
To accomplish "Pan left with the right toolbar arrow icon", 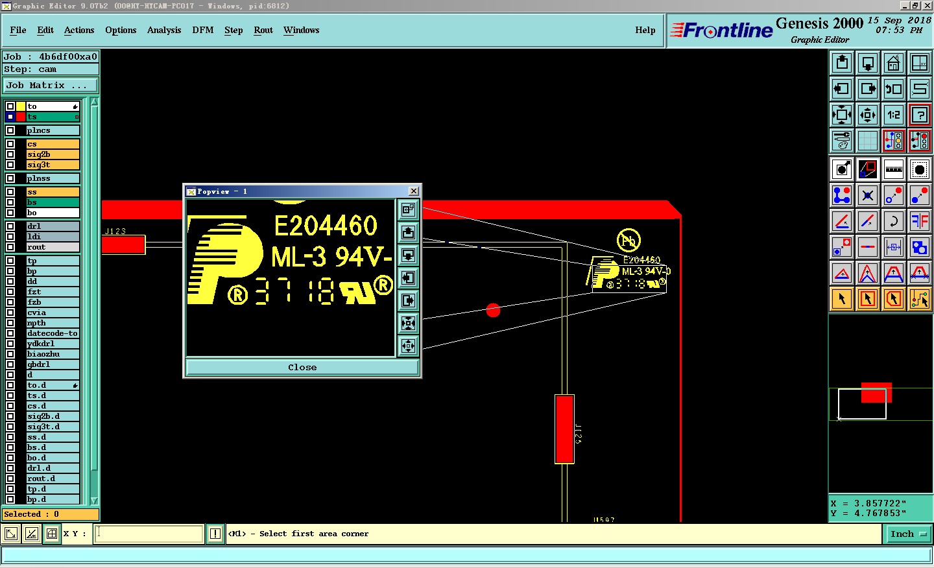I will [842, 89].
